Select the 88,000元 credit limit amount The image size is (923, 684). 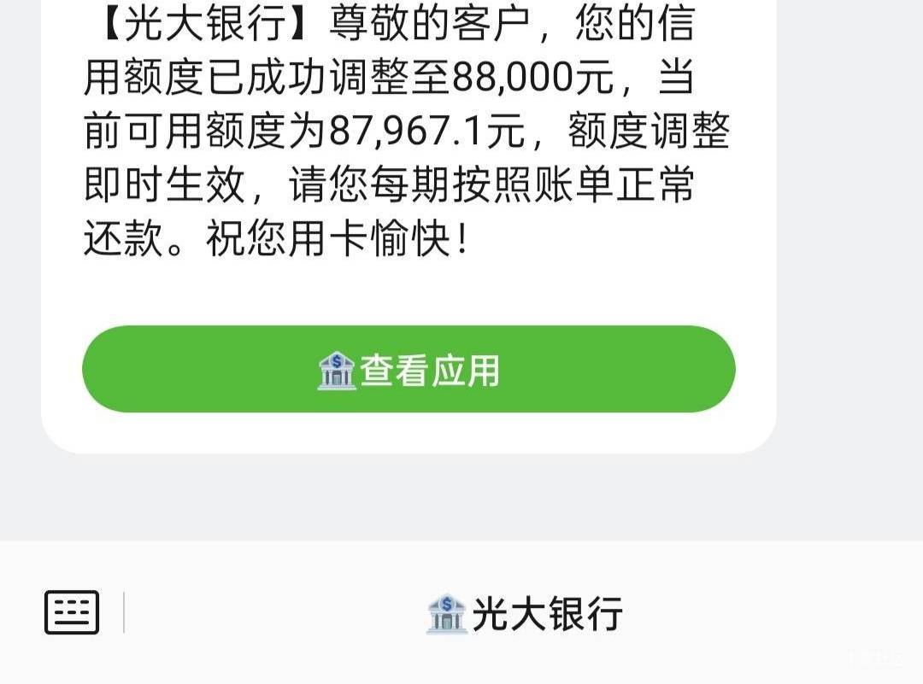pyautogui.click(x=533, y=77)
